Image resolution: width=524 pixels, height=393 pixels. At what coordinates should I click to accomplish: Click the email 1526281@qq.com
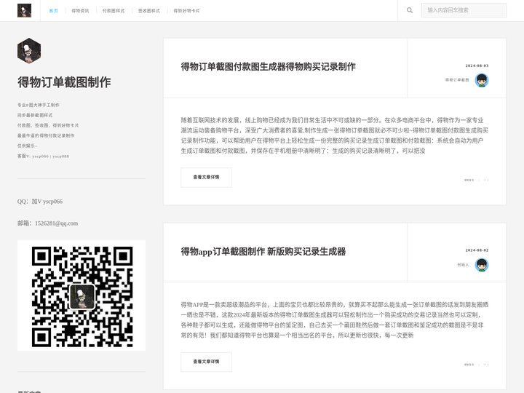tap(56, 223)
